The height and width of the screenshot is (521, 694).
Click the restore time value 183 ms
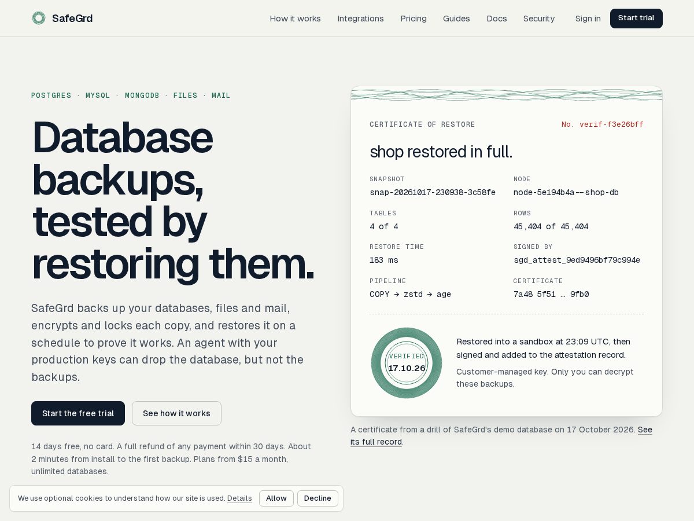(x=384, y=260)
